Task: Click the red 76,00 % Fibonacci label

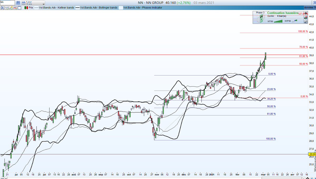Action: (303, 47)
